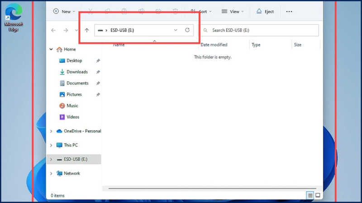The width and height of the screenshot is (362, 203).
Task: Sort by Date modified column header
Action: pos(214,45)
